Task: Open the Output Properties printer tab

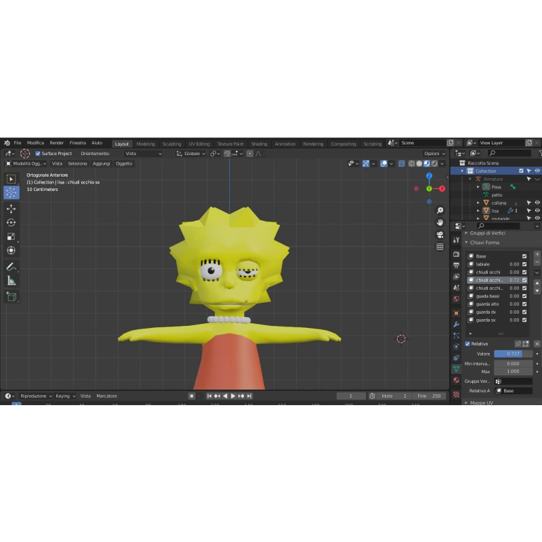Action: click(456, 265)
